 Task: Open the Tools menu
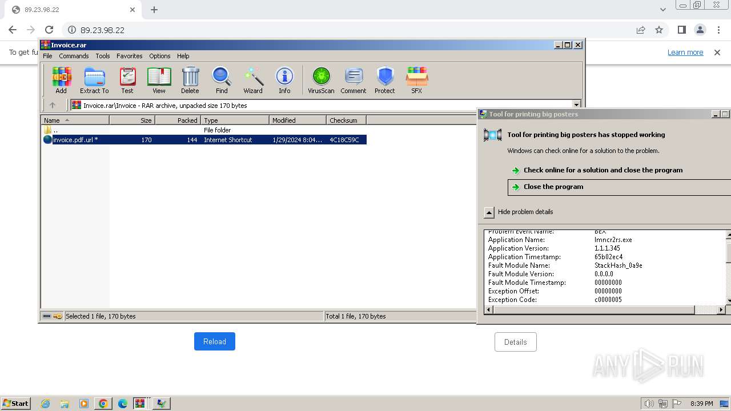103,56
